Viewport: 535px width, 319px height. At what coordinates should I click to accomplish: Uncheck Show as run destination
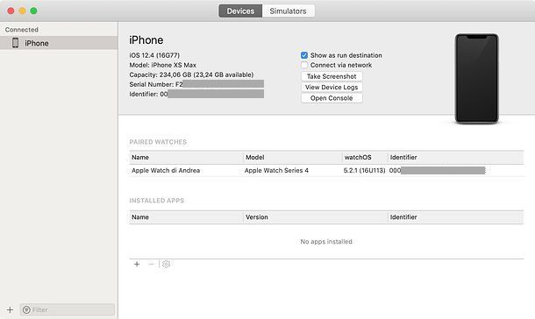pos(304,55)
